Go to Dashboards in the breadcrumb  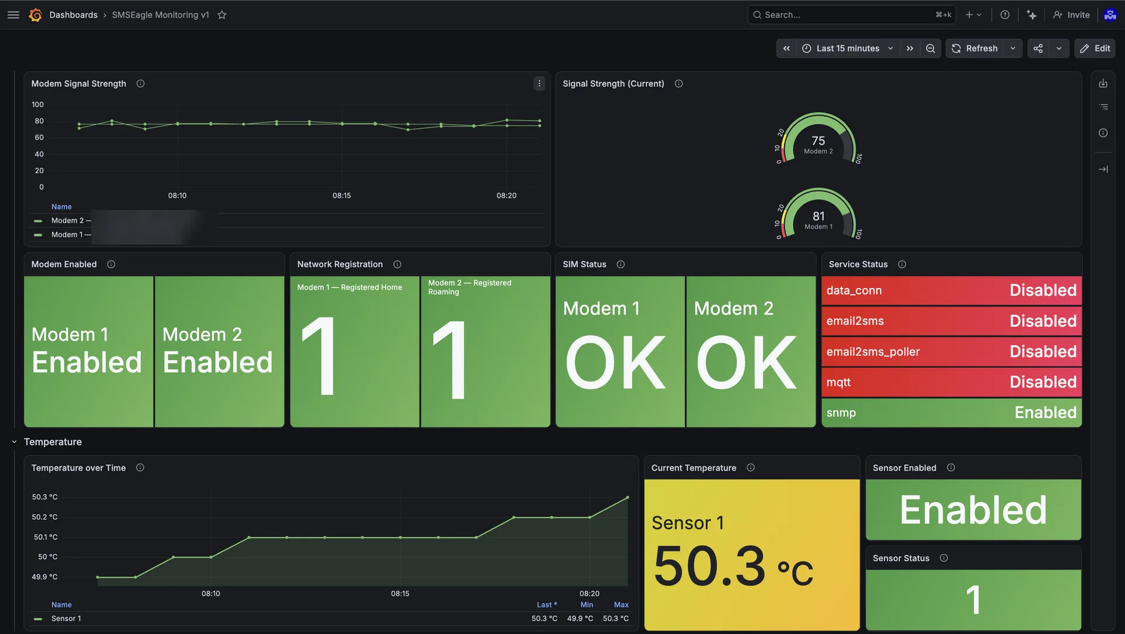(73, 15)
